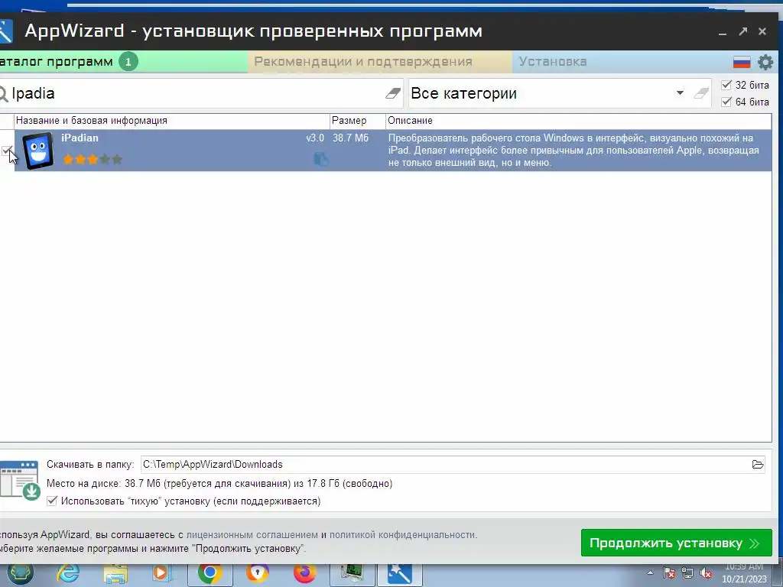The height and width of the screenshot is (587, 783).
Task: Click the iPadian description text
Action: point(573,151)
